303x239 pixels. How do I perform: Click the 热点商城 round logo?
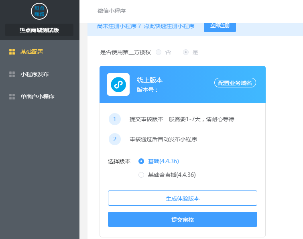point(39,11)
